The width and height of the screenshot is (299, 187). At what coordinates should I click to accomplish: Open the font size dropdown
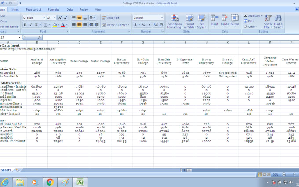(55, 18)
